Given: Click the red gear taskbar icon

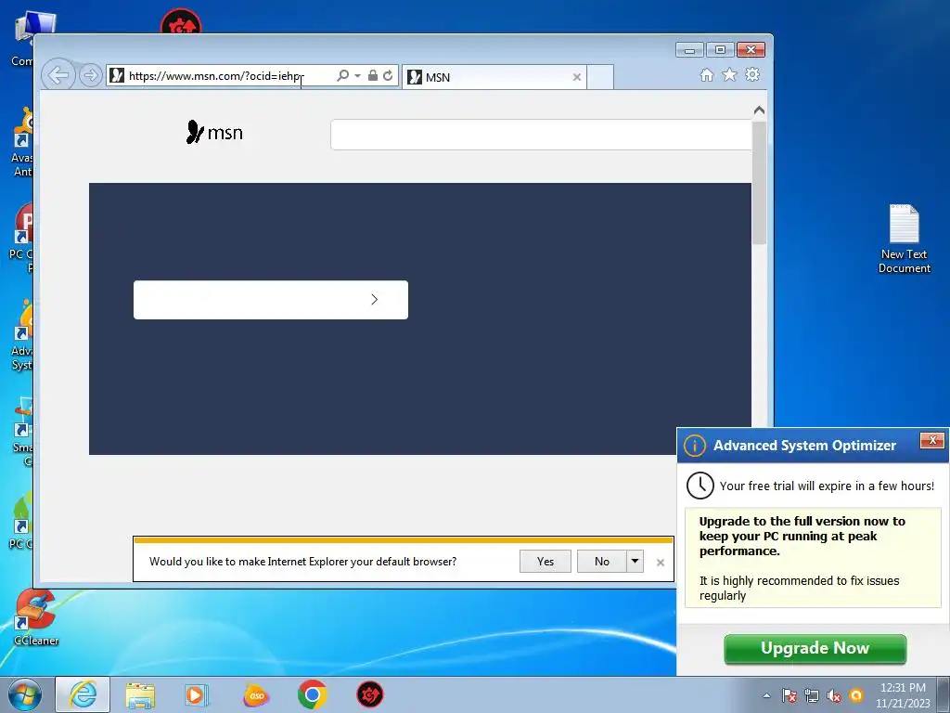Looking at the screenshot, I should pyautogui.click(x=369, y=694).
